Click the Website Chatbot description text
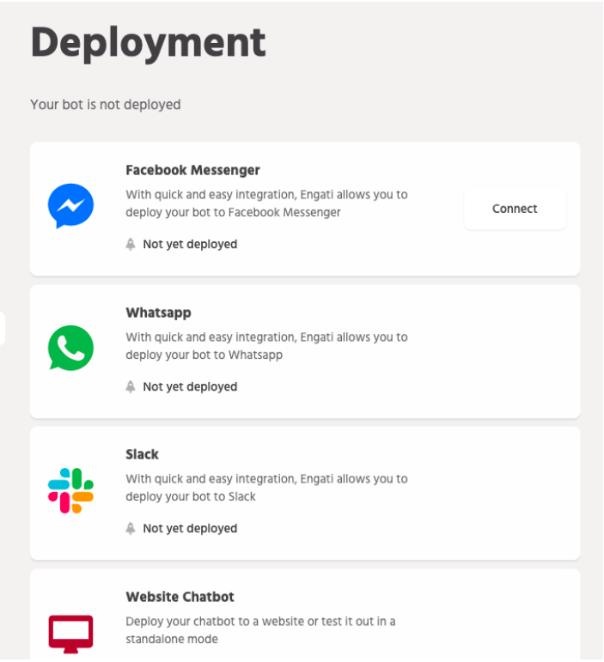 (260, 630)
